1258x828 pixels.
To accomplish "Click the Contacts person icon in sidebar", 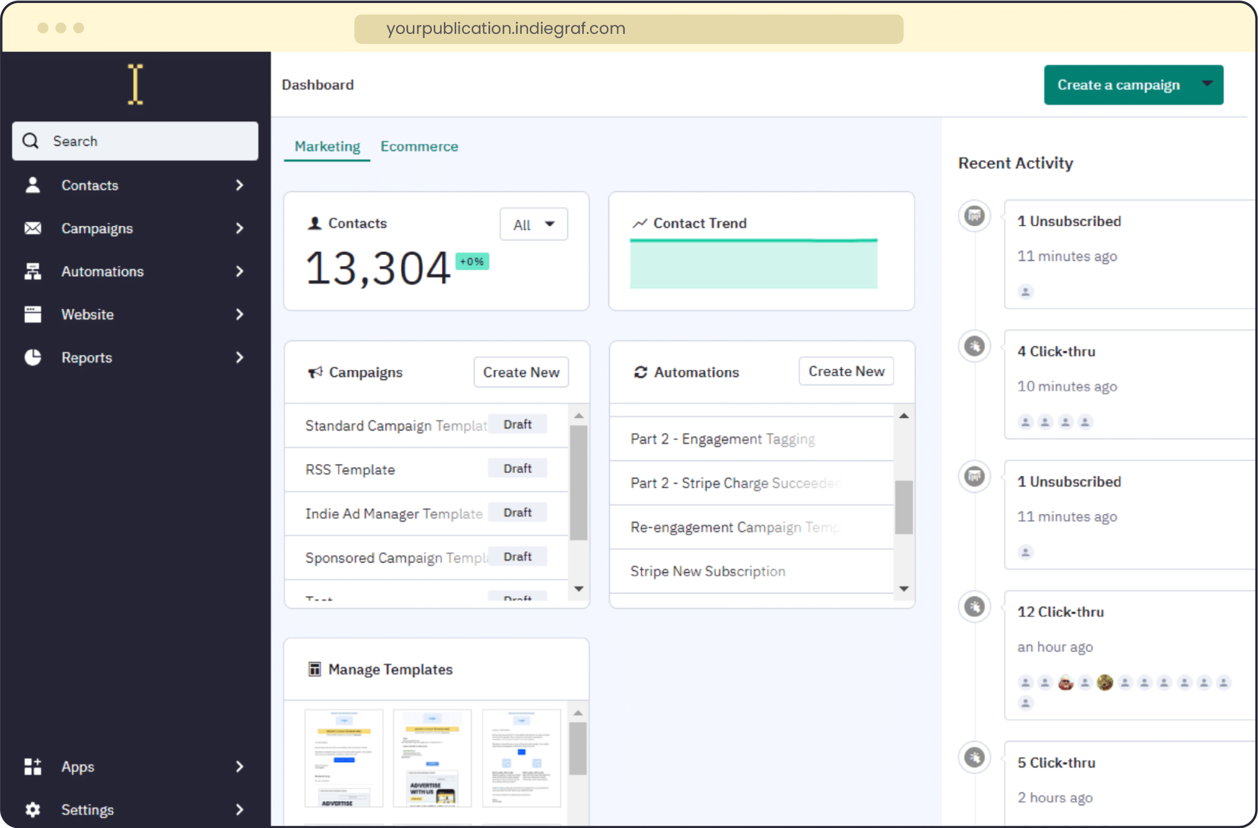I will [x=33, y=185].
